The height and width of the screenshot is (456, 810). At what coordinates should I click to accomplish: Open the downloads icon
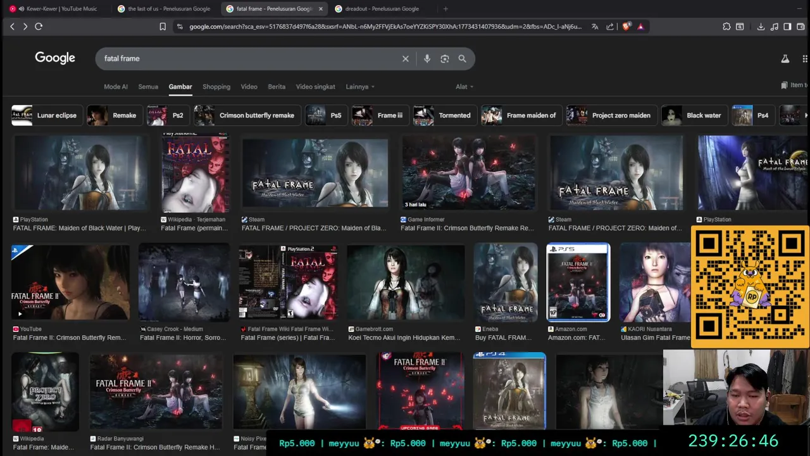pos(761,27)
